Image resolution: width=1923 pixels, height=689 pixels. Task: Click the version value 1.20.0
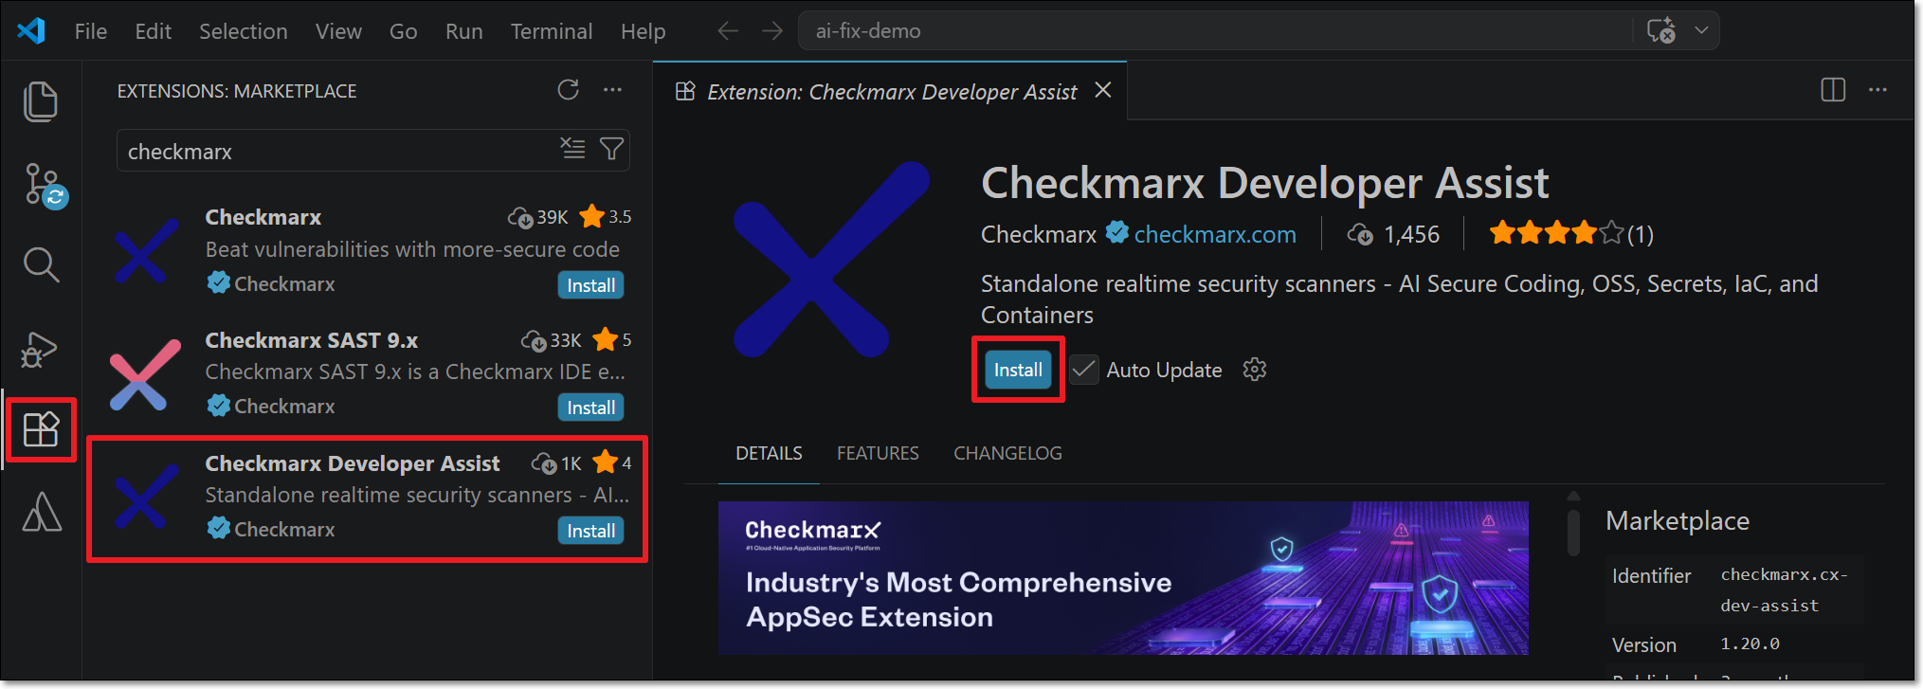pos(1750,644)
